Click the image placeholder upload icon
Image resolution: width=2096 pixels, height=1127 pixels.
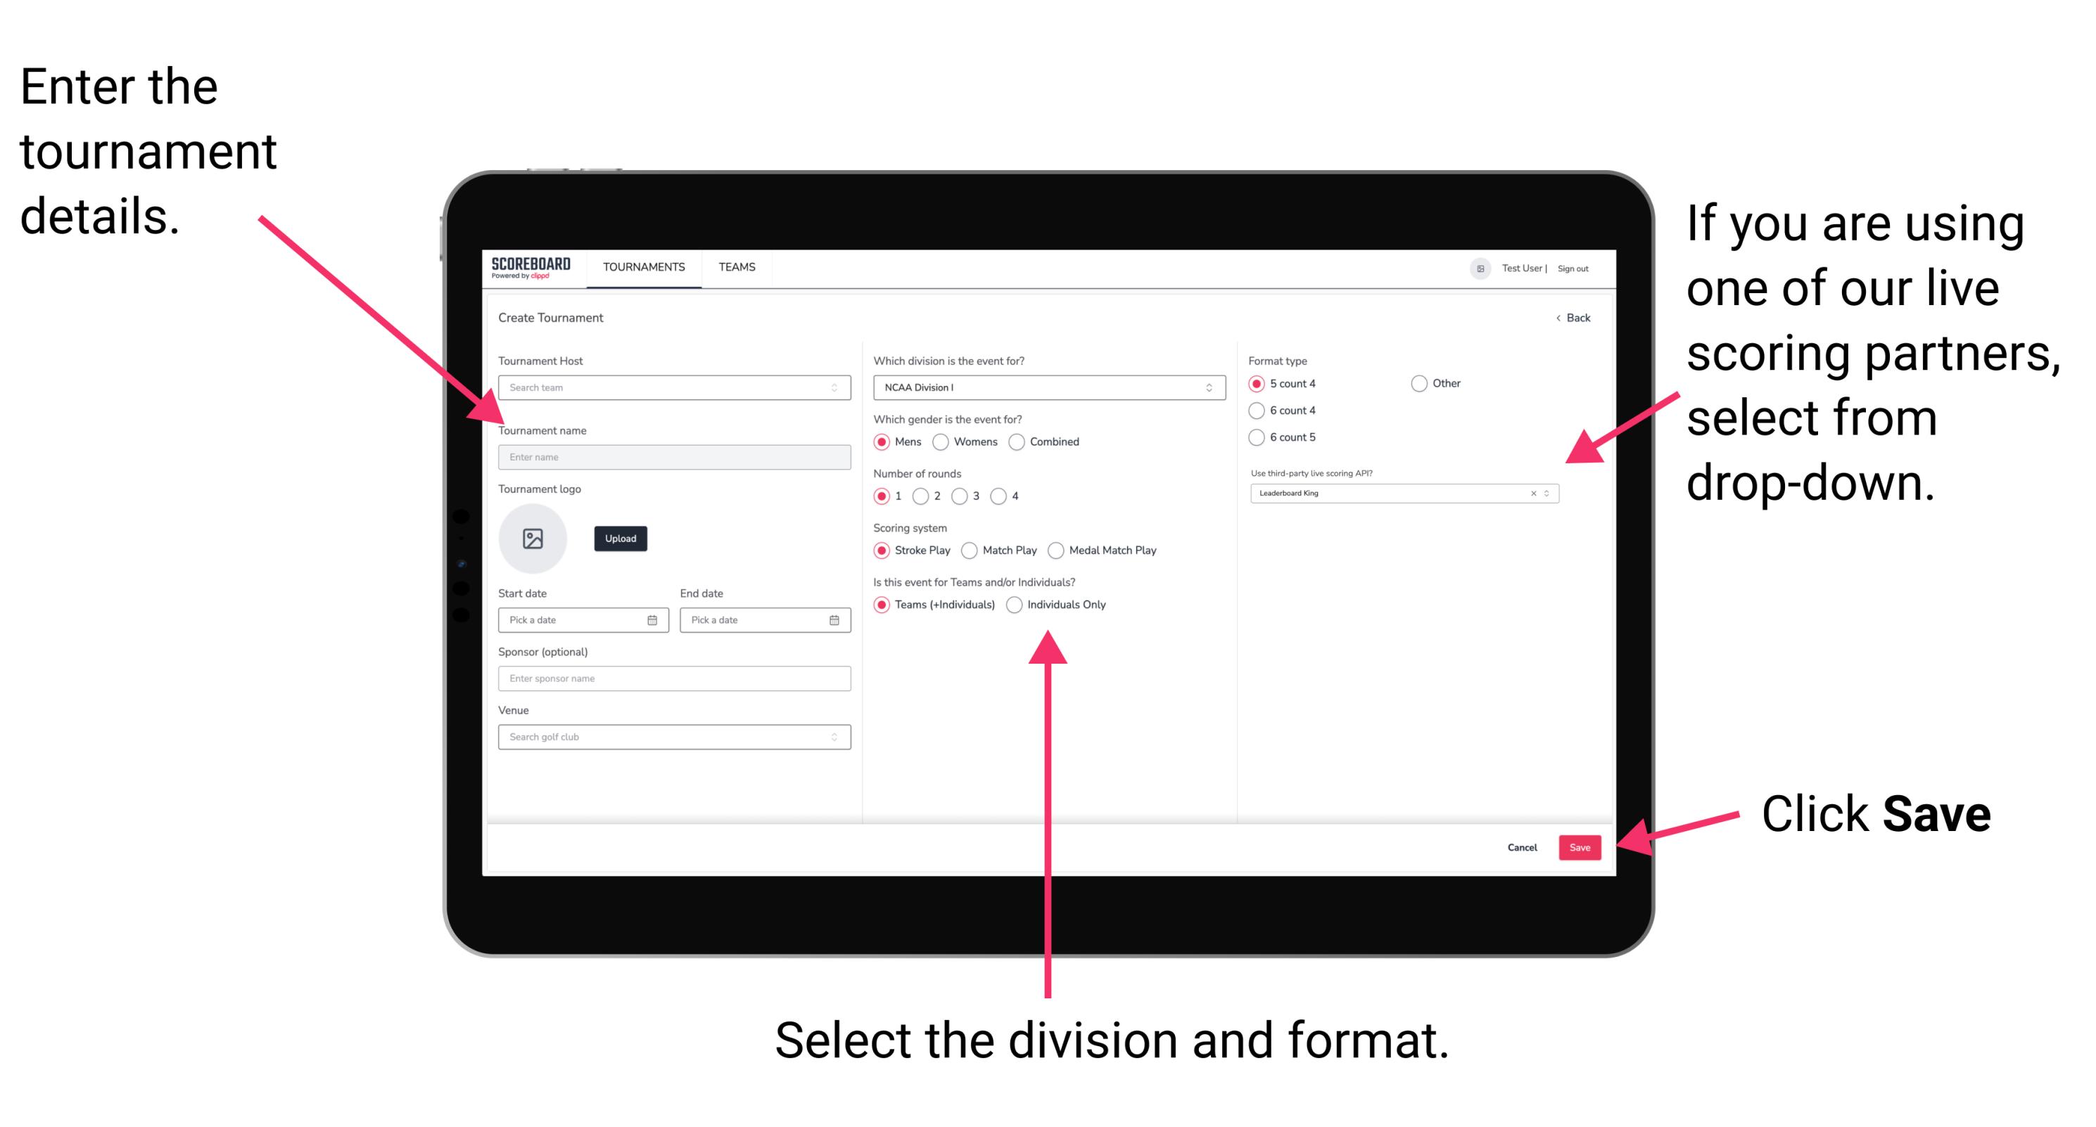(x=533, y=539)
